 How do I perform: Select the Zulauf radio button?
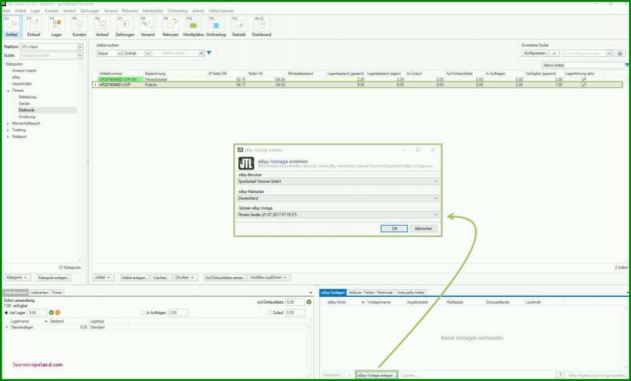click(269, 312)
